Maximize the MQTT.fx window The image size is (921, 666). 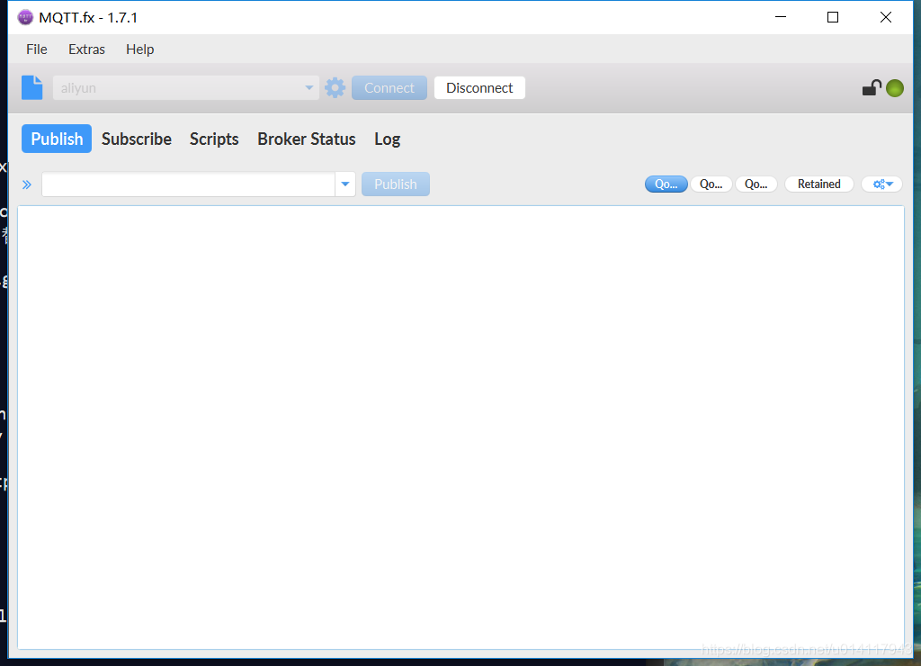833,17
